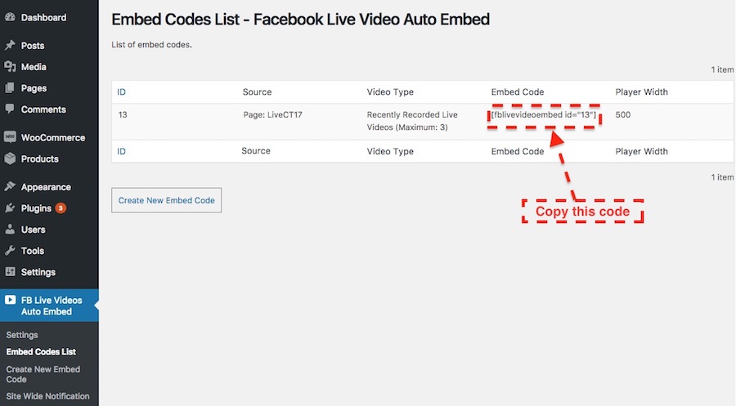Click the FB Live Videos play icon
The width and height of the screenshot is (736, 406).
[10, 301]
